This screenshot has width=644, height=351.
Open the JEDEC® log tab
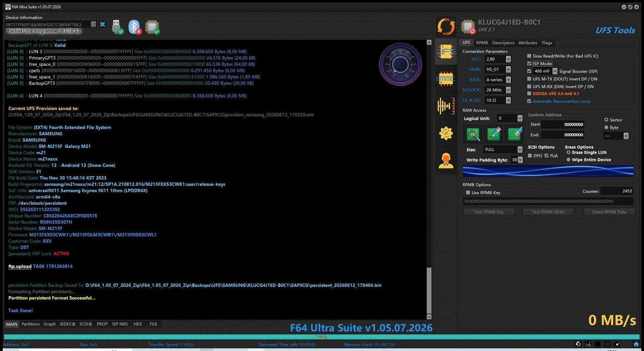pos(67,324)
